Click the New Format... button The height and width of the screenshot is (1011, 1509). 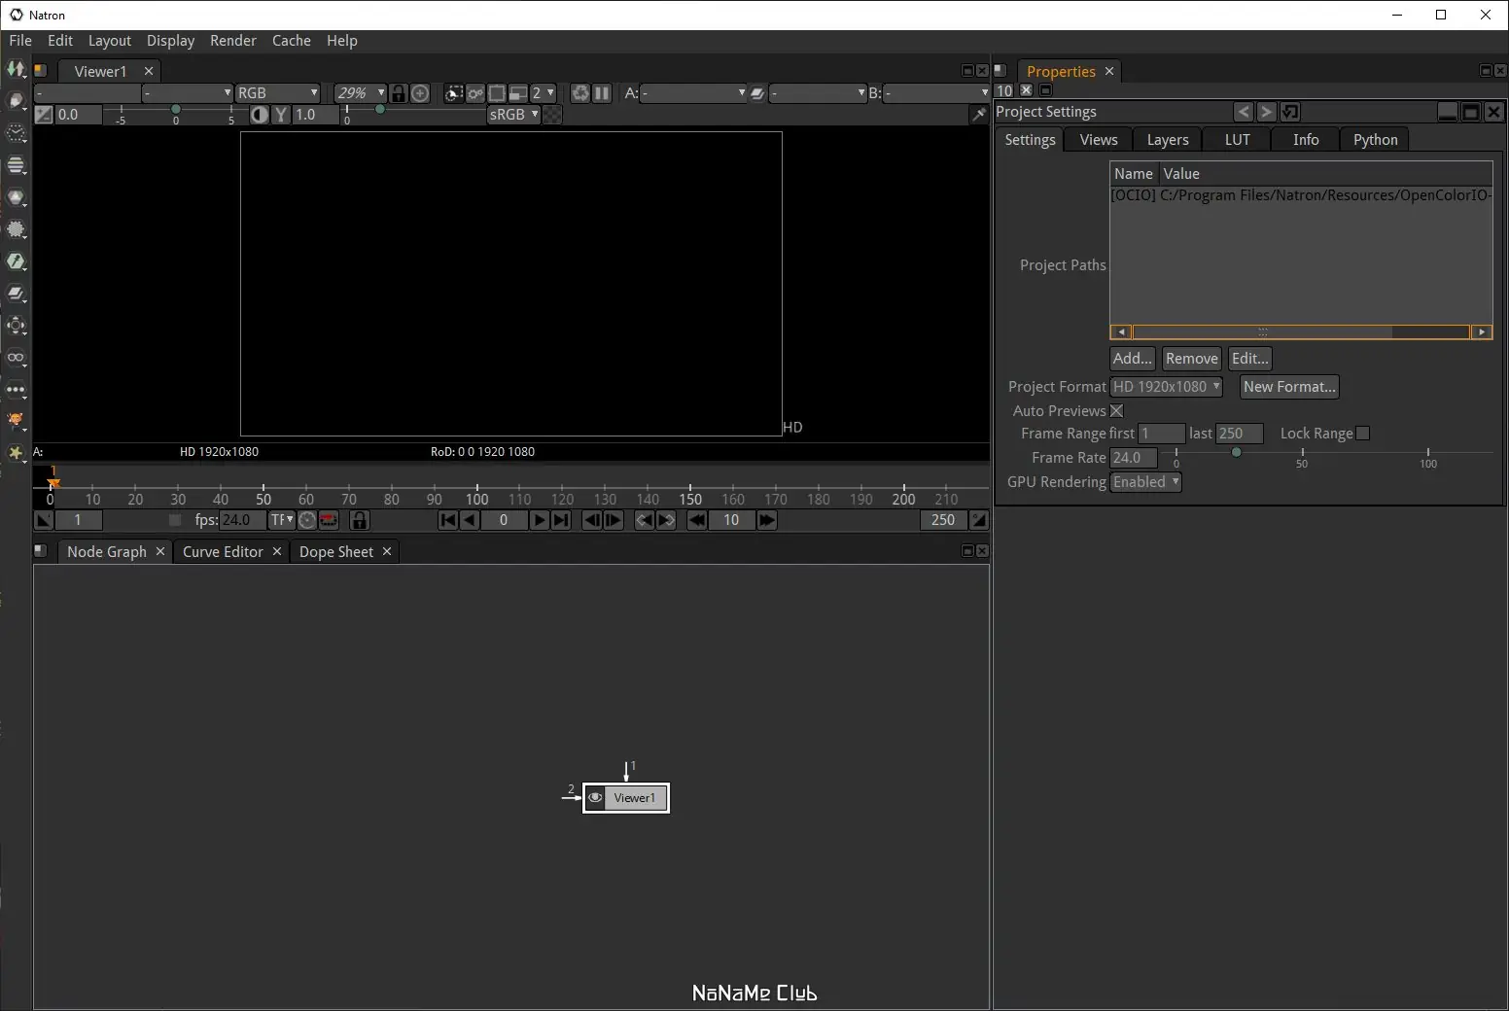click(x=1290, y=387)
